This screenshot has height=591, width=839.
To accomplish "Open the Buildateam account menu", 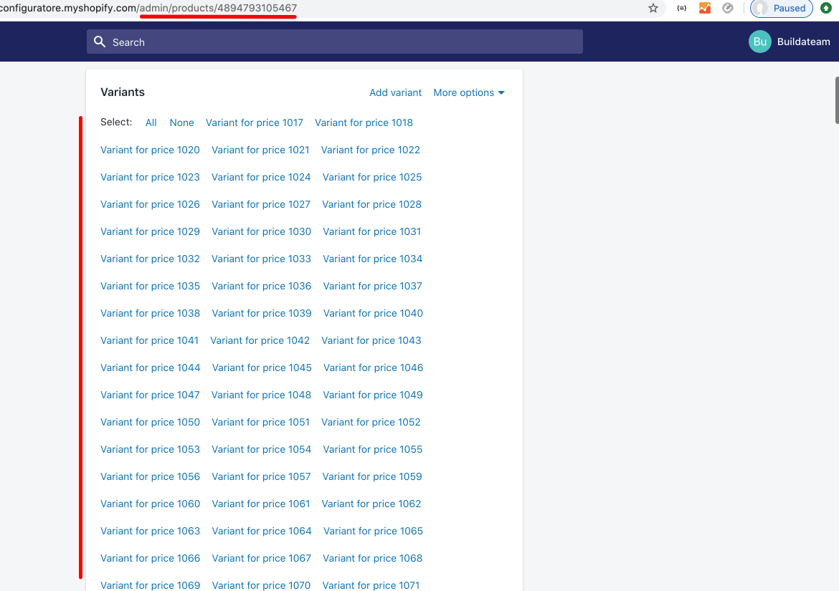I will (803, 42).
